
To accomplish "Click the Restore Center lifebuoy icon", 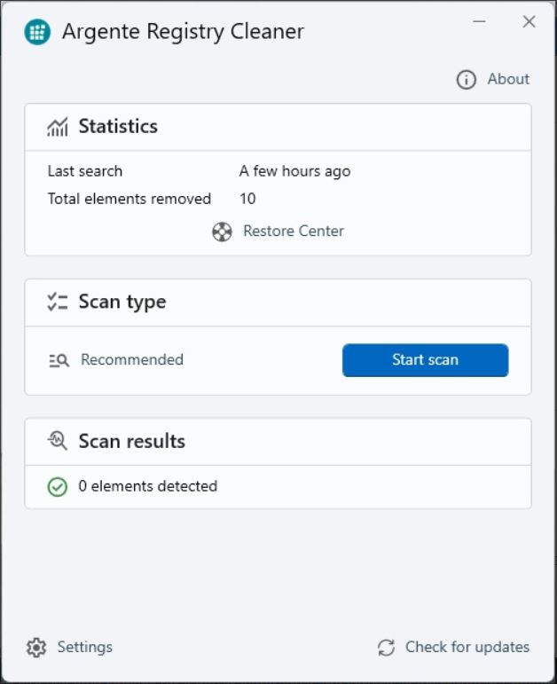I will coord(222,232).
